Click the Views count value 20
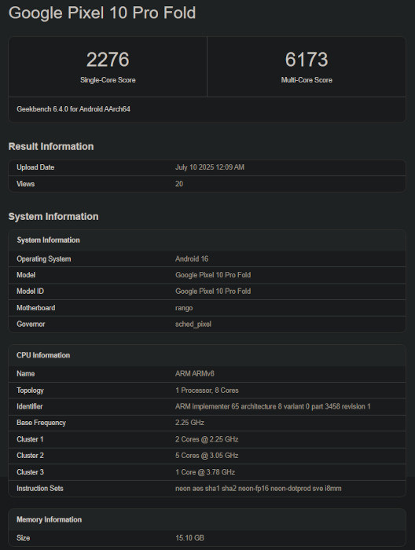Image resolution: width=415 pixels, height=550 pixels. coord(179,184)
